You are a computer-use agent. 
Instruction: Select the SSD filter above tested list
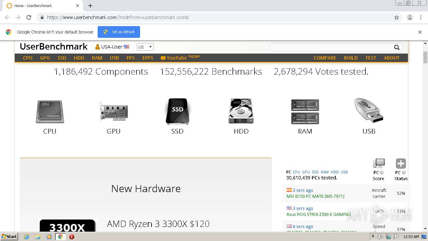(x=315, y=172)
